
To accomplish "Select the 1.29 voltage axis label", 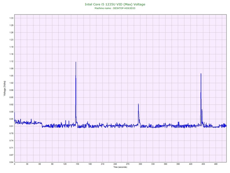I will pos(11,25).
